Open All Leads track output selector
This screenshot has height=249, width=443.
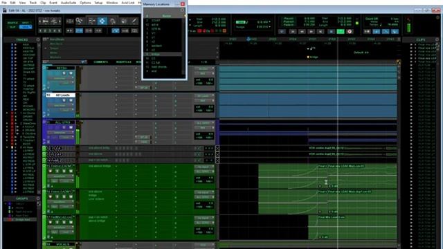point(204,100)
